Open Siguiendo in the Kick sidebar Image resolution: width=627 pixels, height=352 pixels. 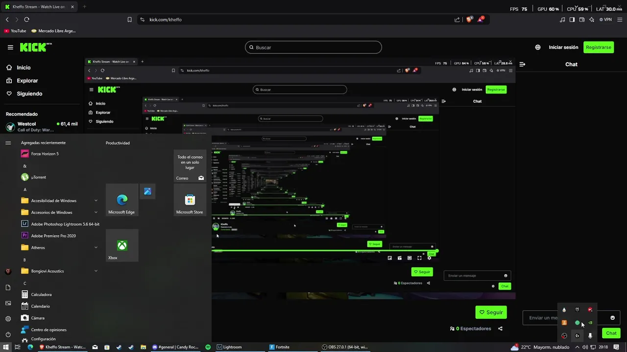24,93
